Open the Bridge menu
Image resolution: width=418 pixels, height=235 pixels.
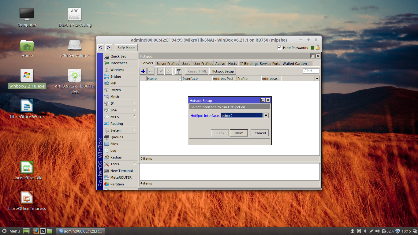click(x=121, y=76)
